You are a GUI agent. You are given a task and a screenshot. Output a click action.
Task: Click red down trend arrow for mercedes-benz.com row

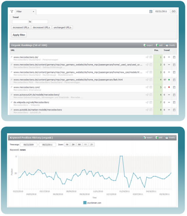pos(169,87)
